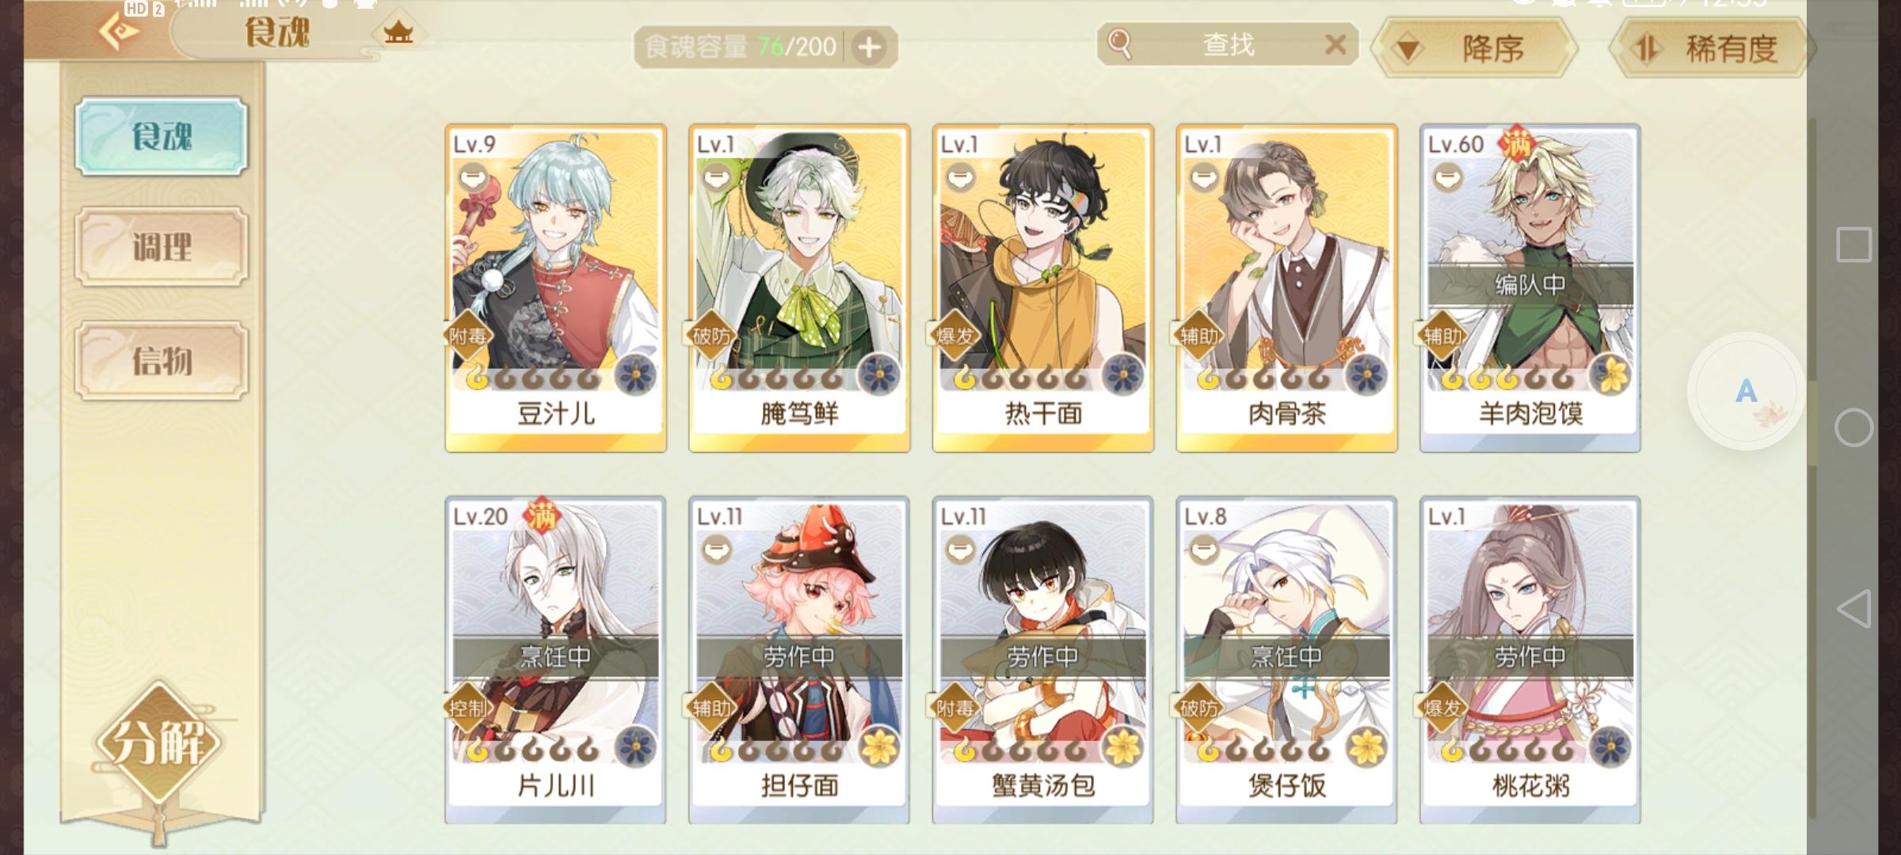Open the 信物 tab
This screenshot has width=1901, height=855.
(162, 361)
